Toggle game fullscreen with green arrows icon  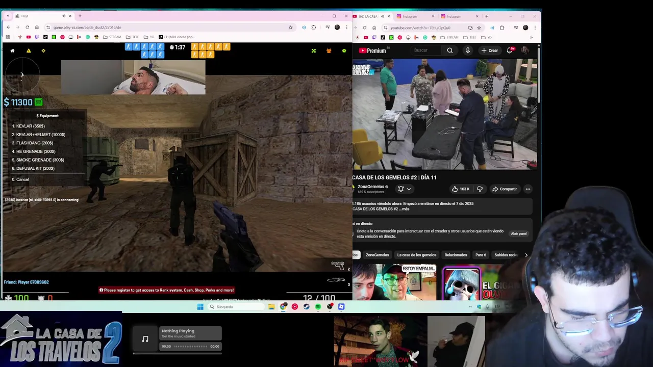tap(314, 51)
